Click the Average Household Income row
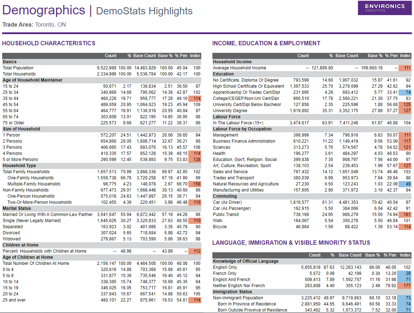The image size is (414, 313). click(239, 68)
